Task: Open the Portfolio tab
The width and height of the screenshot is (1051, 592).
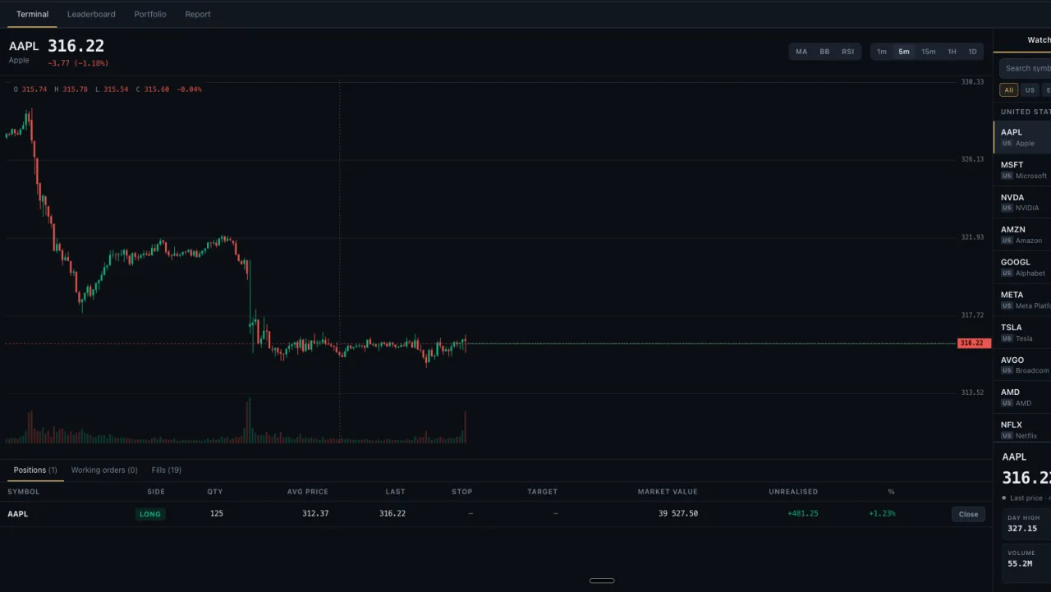Action: (150, 14)
